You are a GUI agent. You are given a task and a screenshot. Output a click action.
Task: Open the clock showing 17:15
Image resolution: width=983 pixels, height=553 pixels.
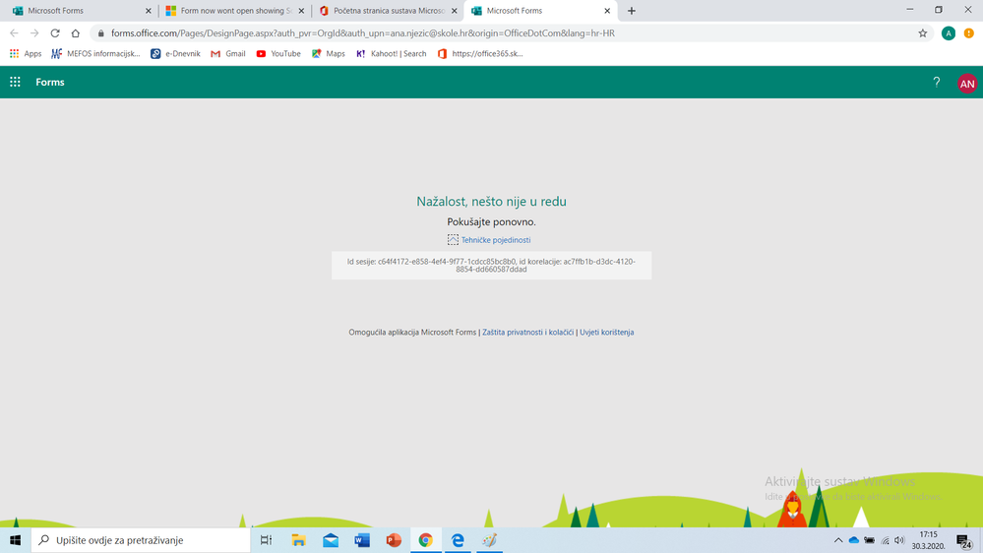coord(929,540)
